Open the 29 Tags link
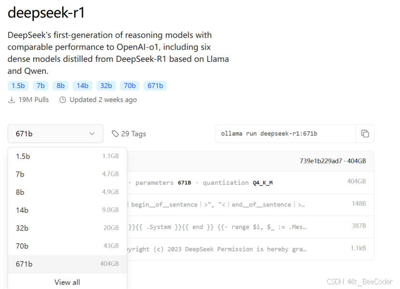Viewport: 400px width, 289px height. 129,134
